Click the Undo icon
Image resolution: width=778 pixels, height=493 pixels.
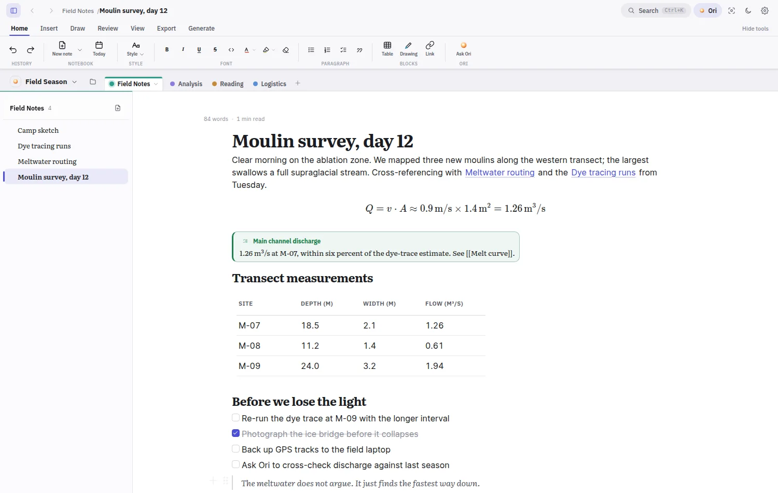[x=13, y=50]
